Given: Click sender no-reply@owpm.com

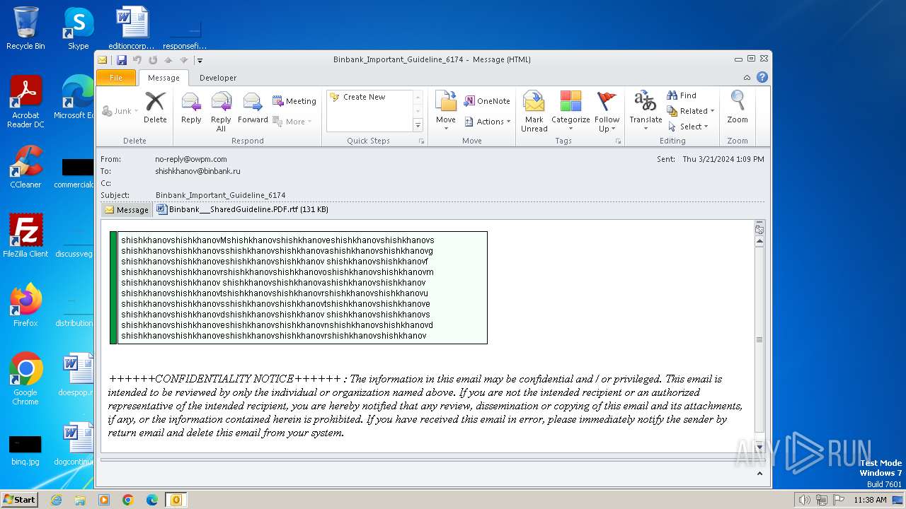Looking at the screenshot, I should coord(191,159).
